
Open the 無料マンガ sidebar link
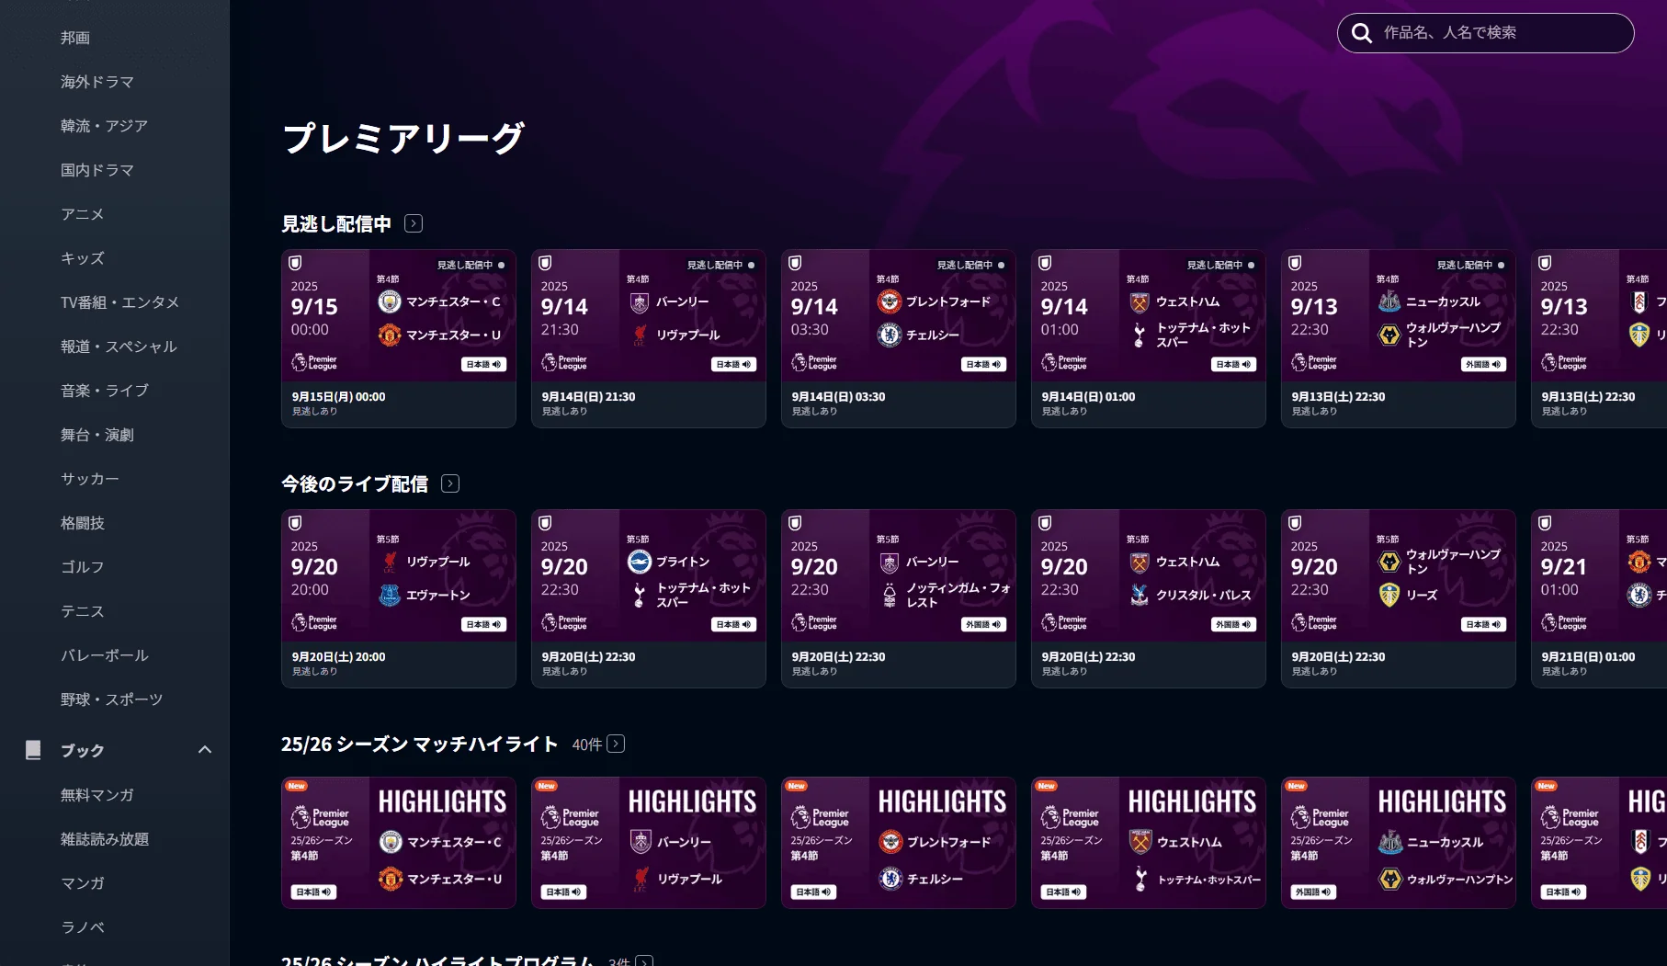97,795
